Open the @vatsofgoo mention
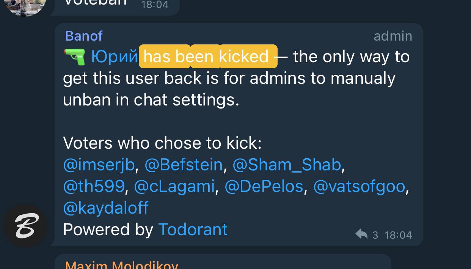 359,186
